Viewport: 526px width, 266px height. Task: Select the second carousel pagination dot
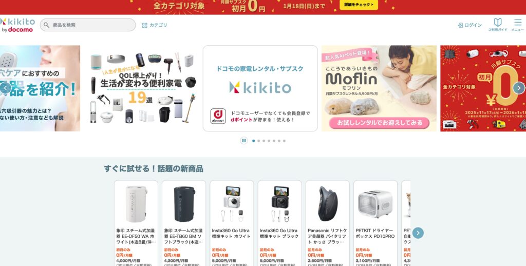click(x=259, y=141)
